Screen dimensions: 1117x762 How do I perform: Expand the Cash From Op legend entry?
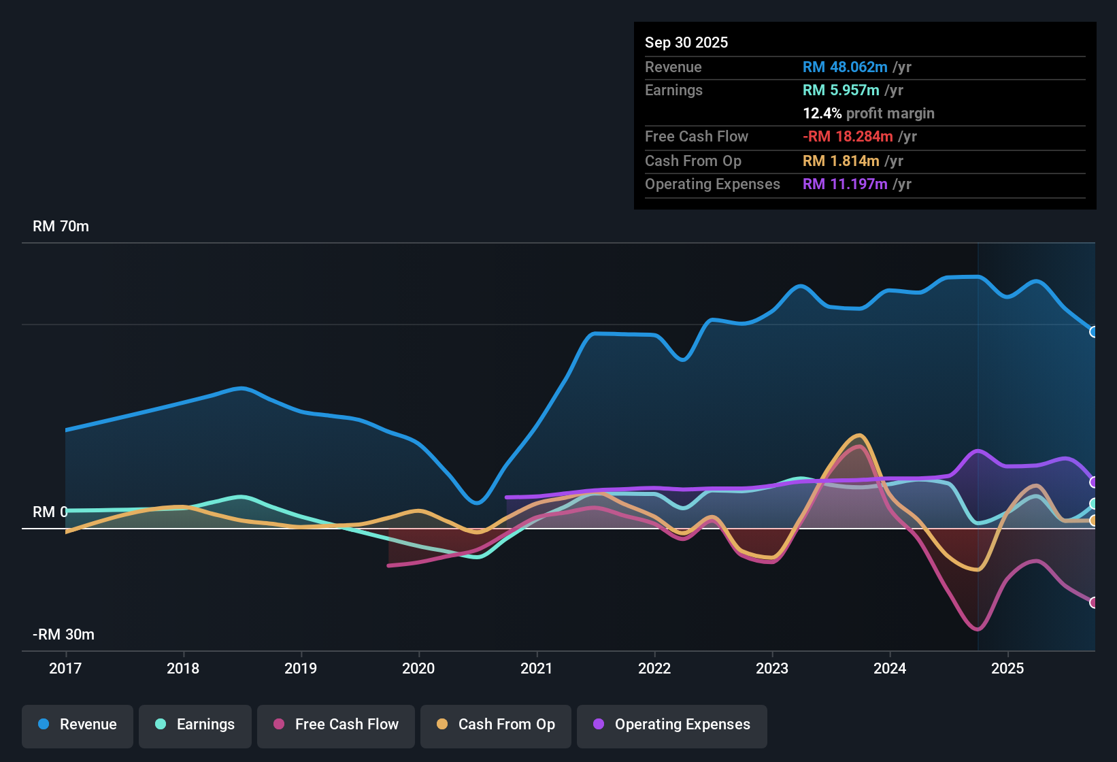click(495, 725)
